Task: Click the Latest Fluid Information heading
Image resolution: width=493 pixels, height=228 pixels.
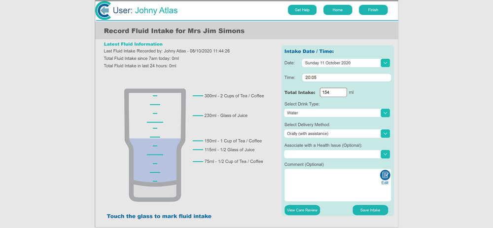Action: 133,44
